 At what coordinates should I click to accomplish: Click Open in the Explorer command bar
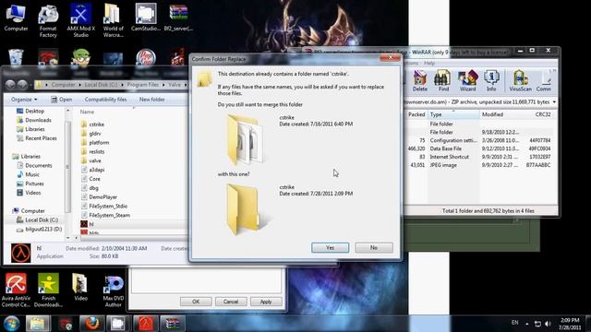pos(62,100)
